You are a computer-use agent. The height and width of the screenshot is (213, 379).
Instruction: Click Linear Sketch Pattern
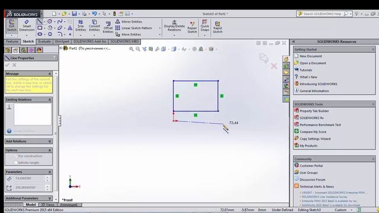coord(134,28)
